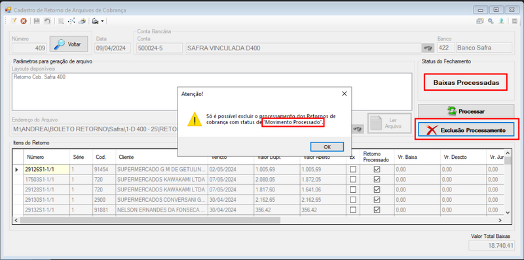Close the Atenção dialog with X
Image resolution: width=524 pixels, height=260 pixels.
pos(345,93)
